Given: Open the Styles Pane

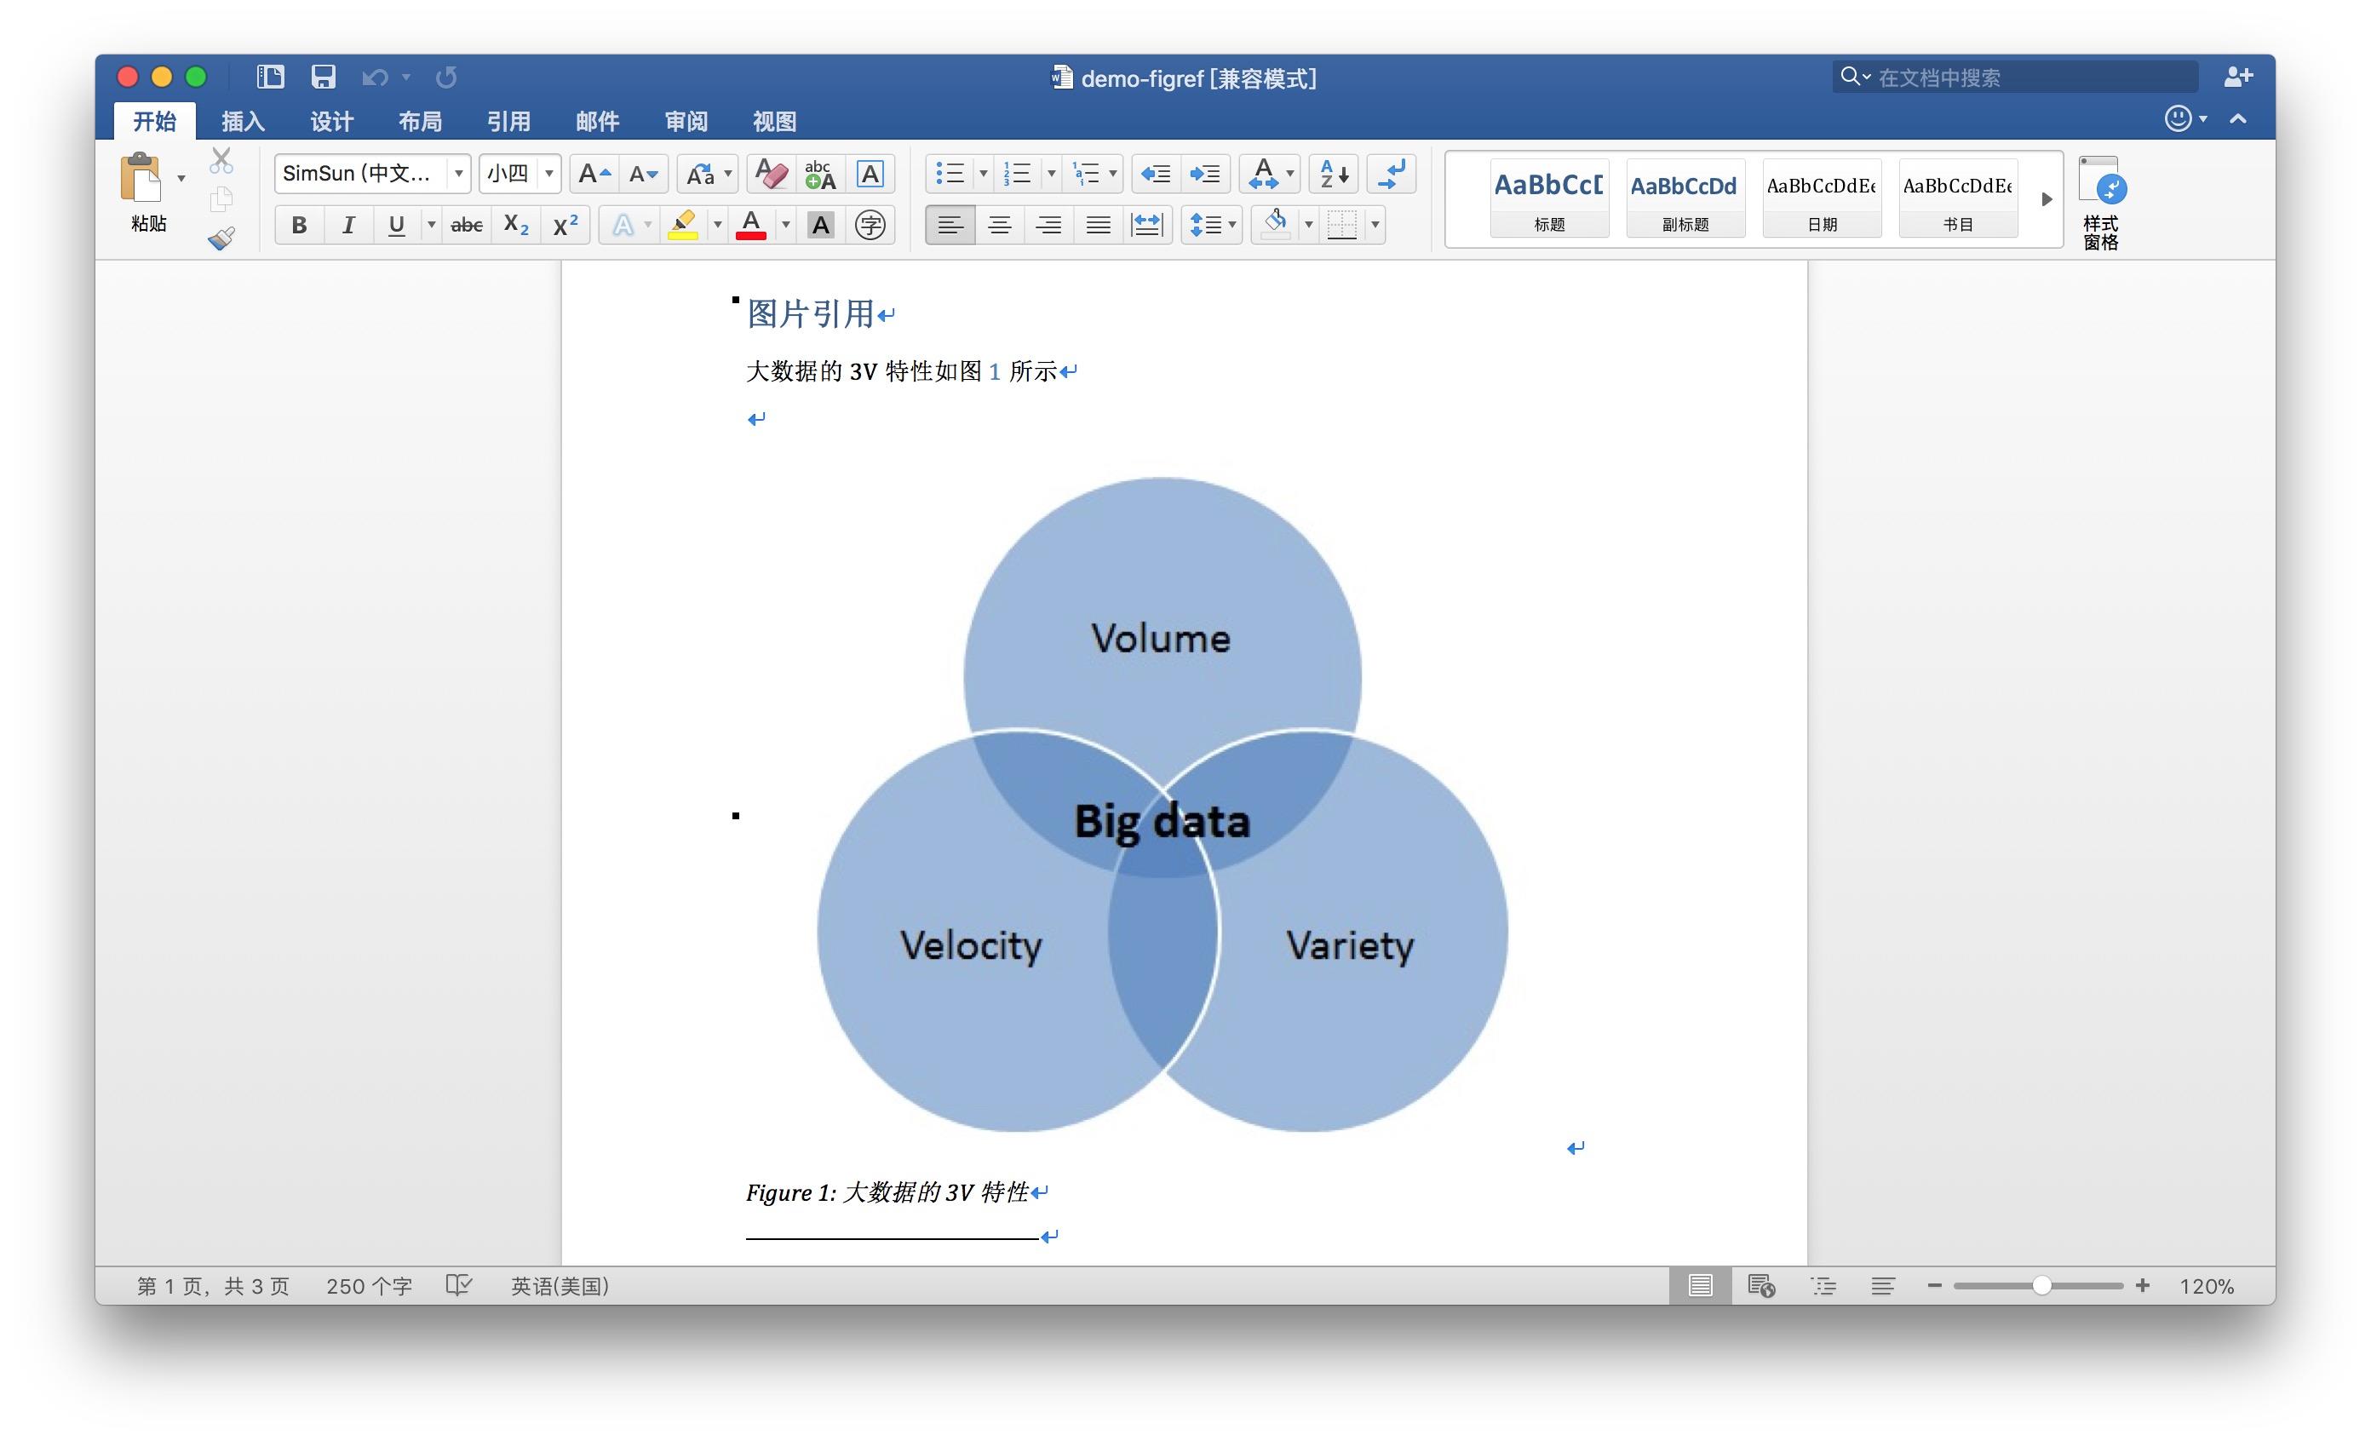Looking at the screenshot, I should click(2101, 202).
